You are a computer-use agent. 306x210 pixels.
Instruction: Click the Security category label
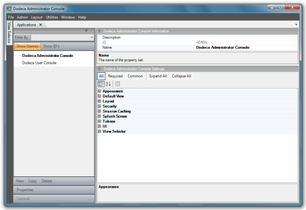[109, 106]
